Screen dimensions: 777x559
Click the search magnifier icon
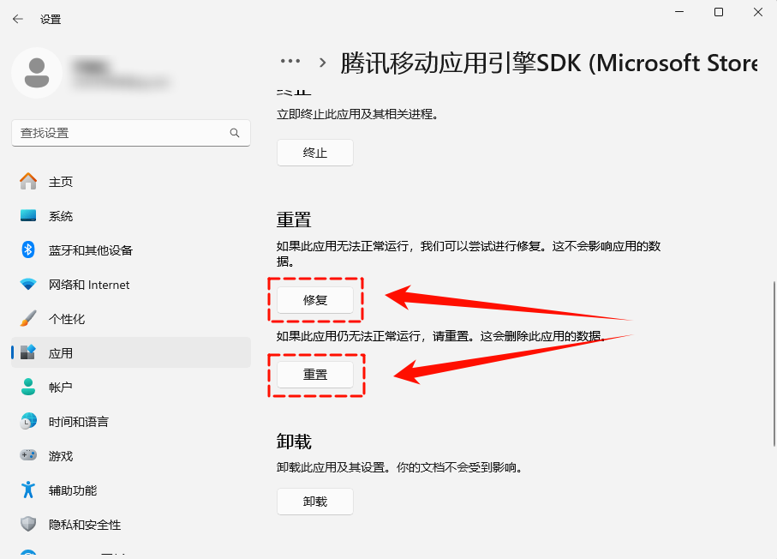click(235, 133)
